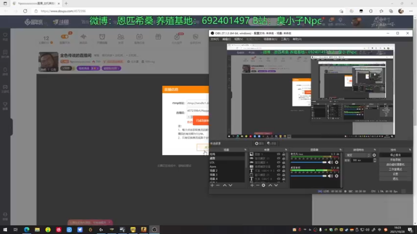Open the scene transition type dropdown
The height and width of the screenshot is (234, 417).
tap(358, 155)
